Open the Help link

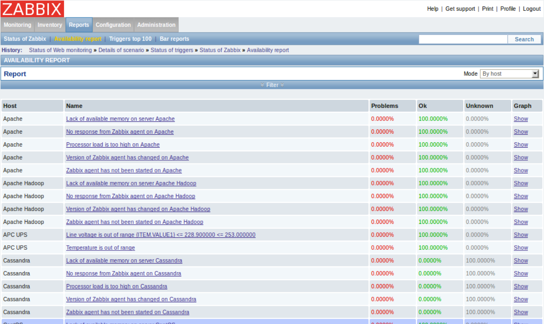pyautogui.click(x=432, y=9)
